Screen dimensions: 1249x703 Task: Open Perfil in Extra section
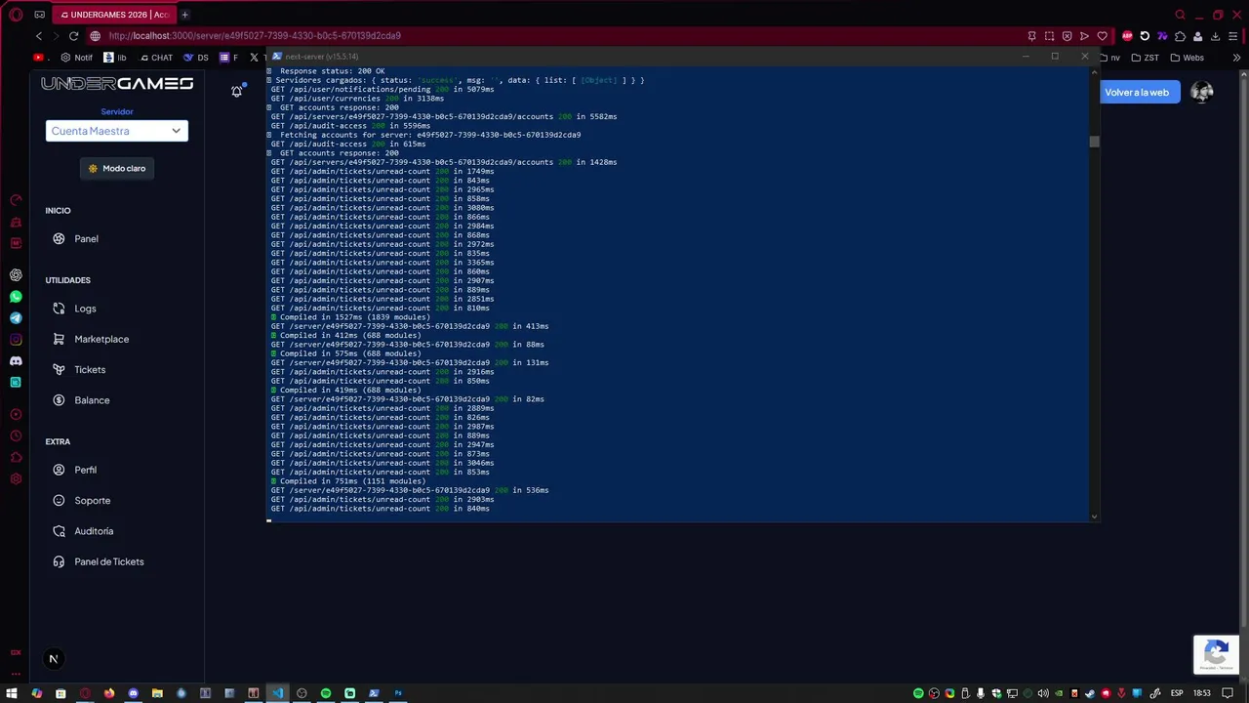click(x=85, y=470)
